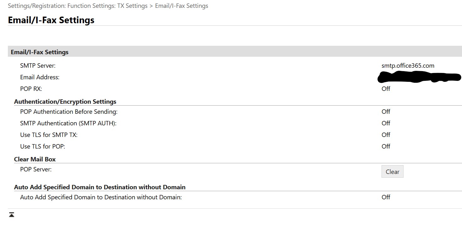The width and height of the screenshot is (462, 225).
Task: Click the Use TLS for POP Off value
Action: (386, 146)
